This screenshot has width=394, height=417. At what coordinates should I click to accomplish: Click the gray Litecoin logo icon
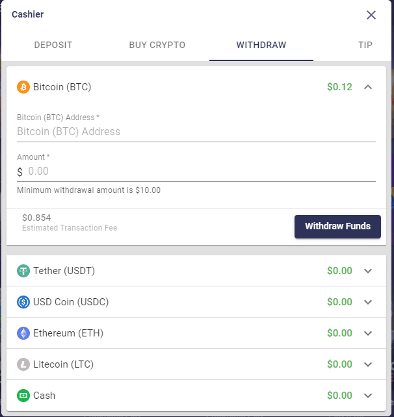point(23,364)
